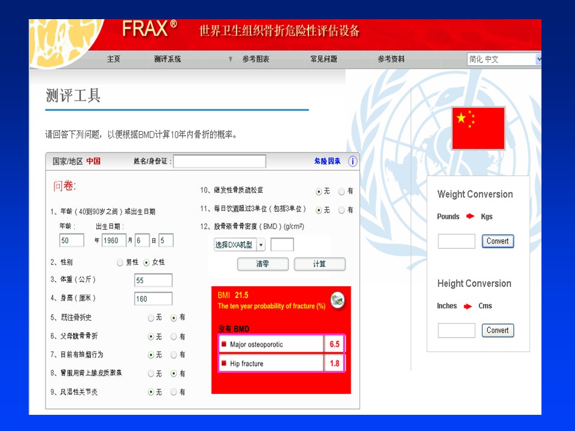
Task: Click the 计算 button
Action: (x=319, y=264)
